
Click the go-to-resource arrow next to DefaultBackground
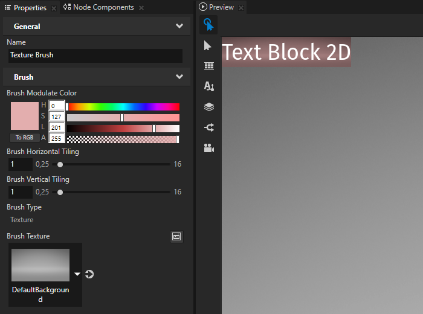tap(89, 274)
